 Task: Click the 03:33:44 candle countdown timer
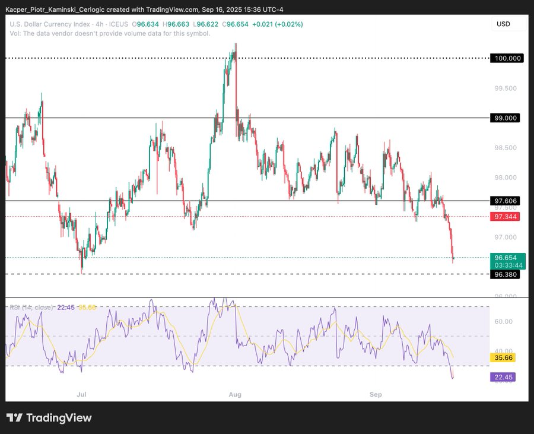506,265
